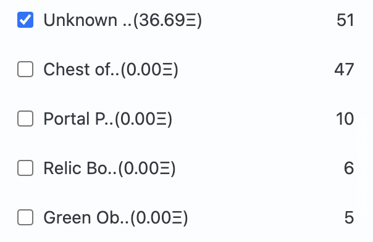Screen dimensions: 373x242
Task: Click the count 10 for Portal P..
Action: pyautogui.click(x=345, y=119)
